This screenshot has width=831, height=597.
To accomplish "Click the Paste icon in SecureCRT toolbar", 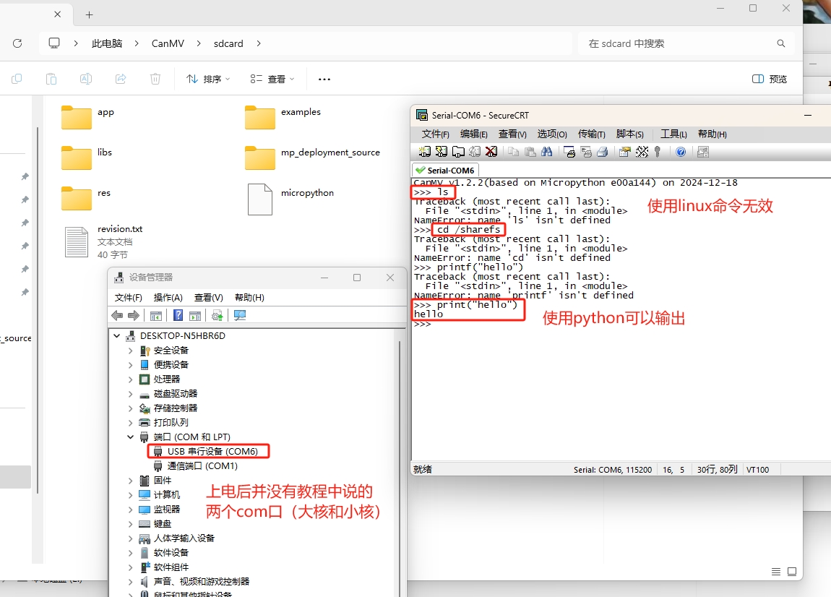I will pos(530,151).
